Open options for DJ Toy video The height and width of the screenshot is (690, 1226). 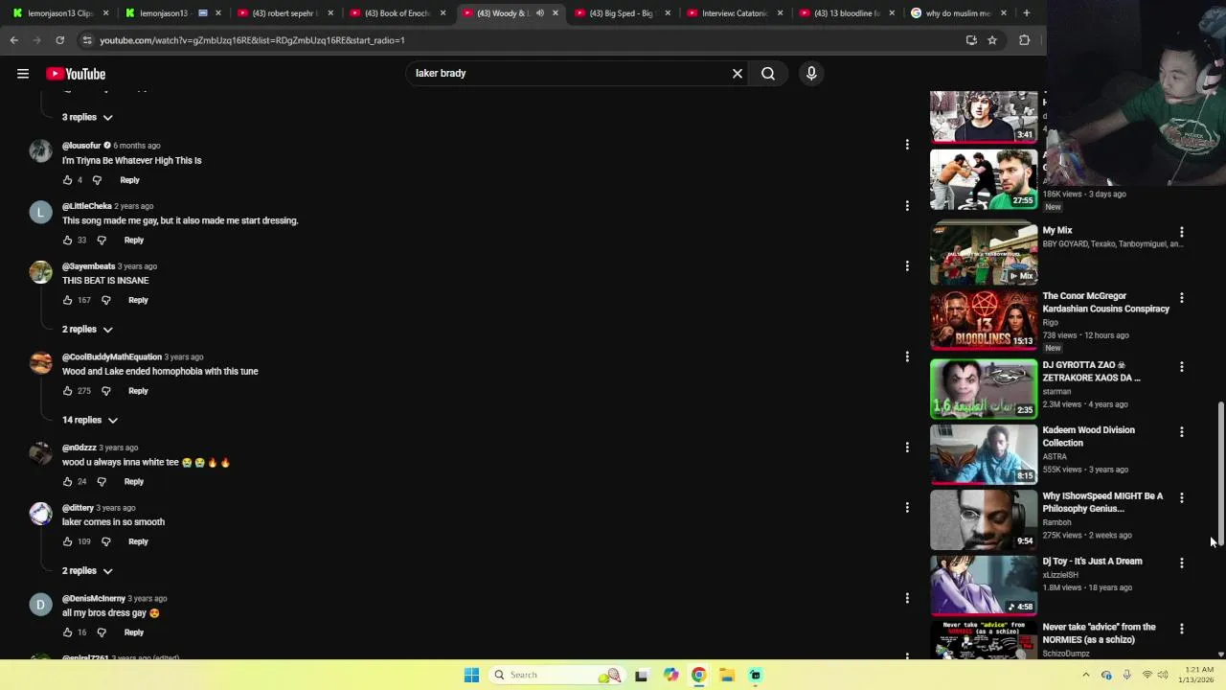point(1182,563)
